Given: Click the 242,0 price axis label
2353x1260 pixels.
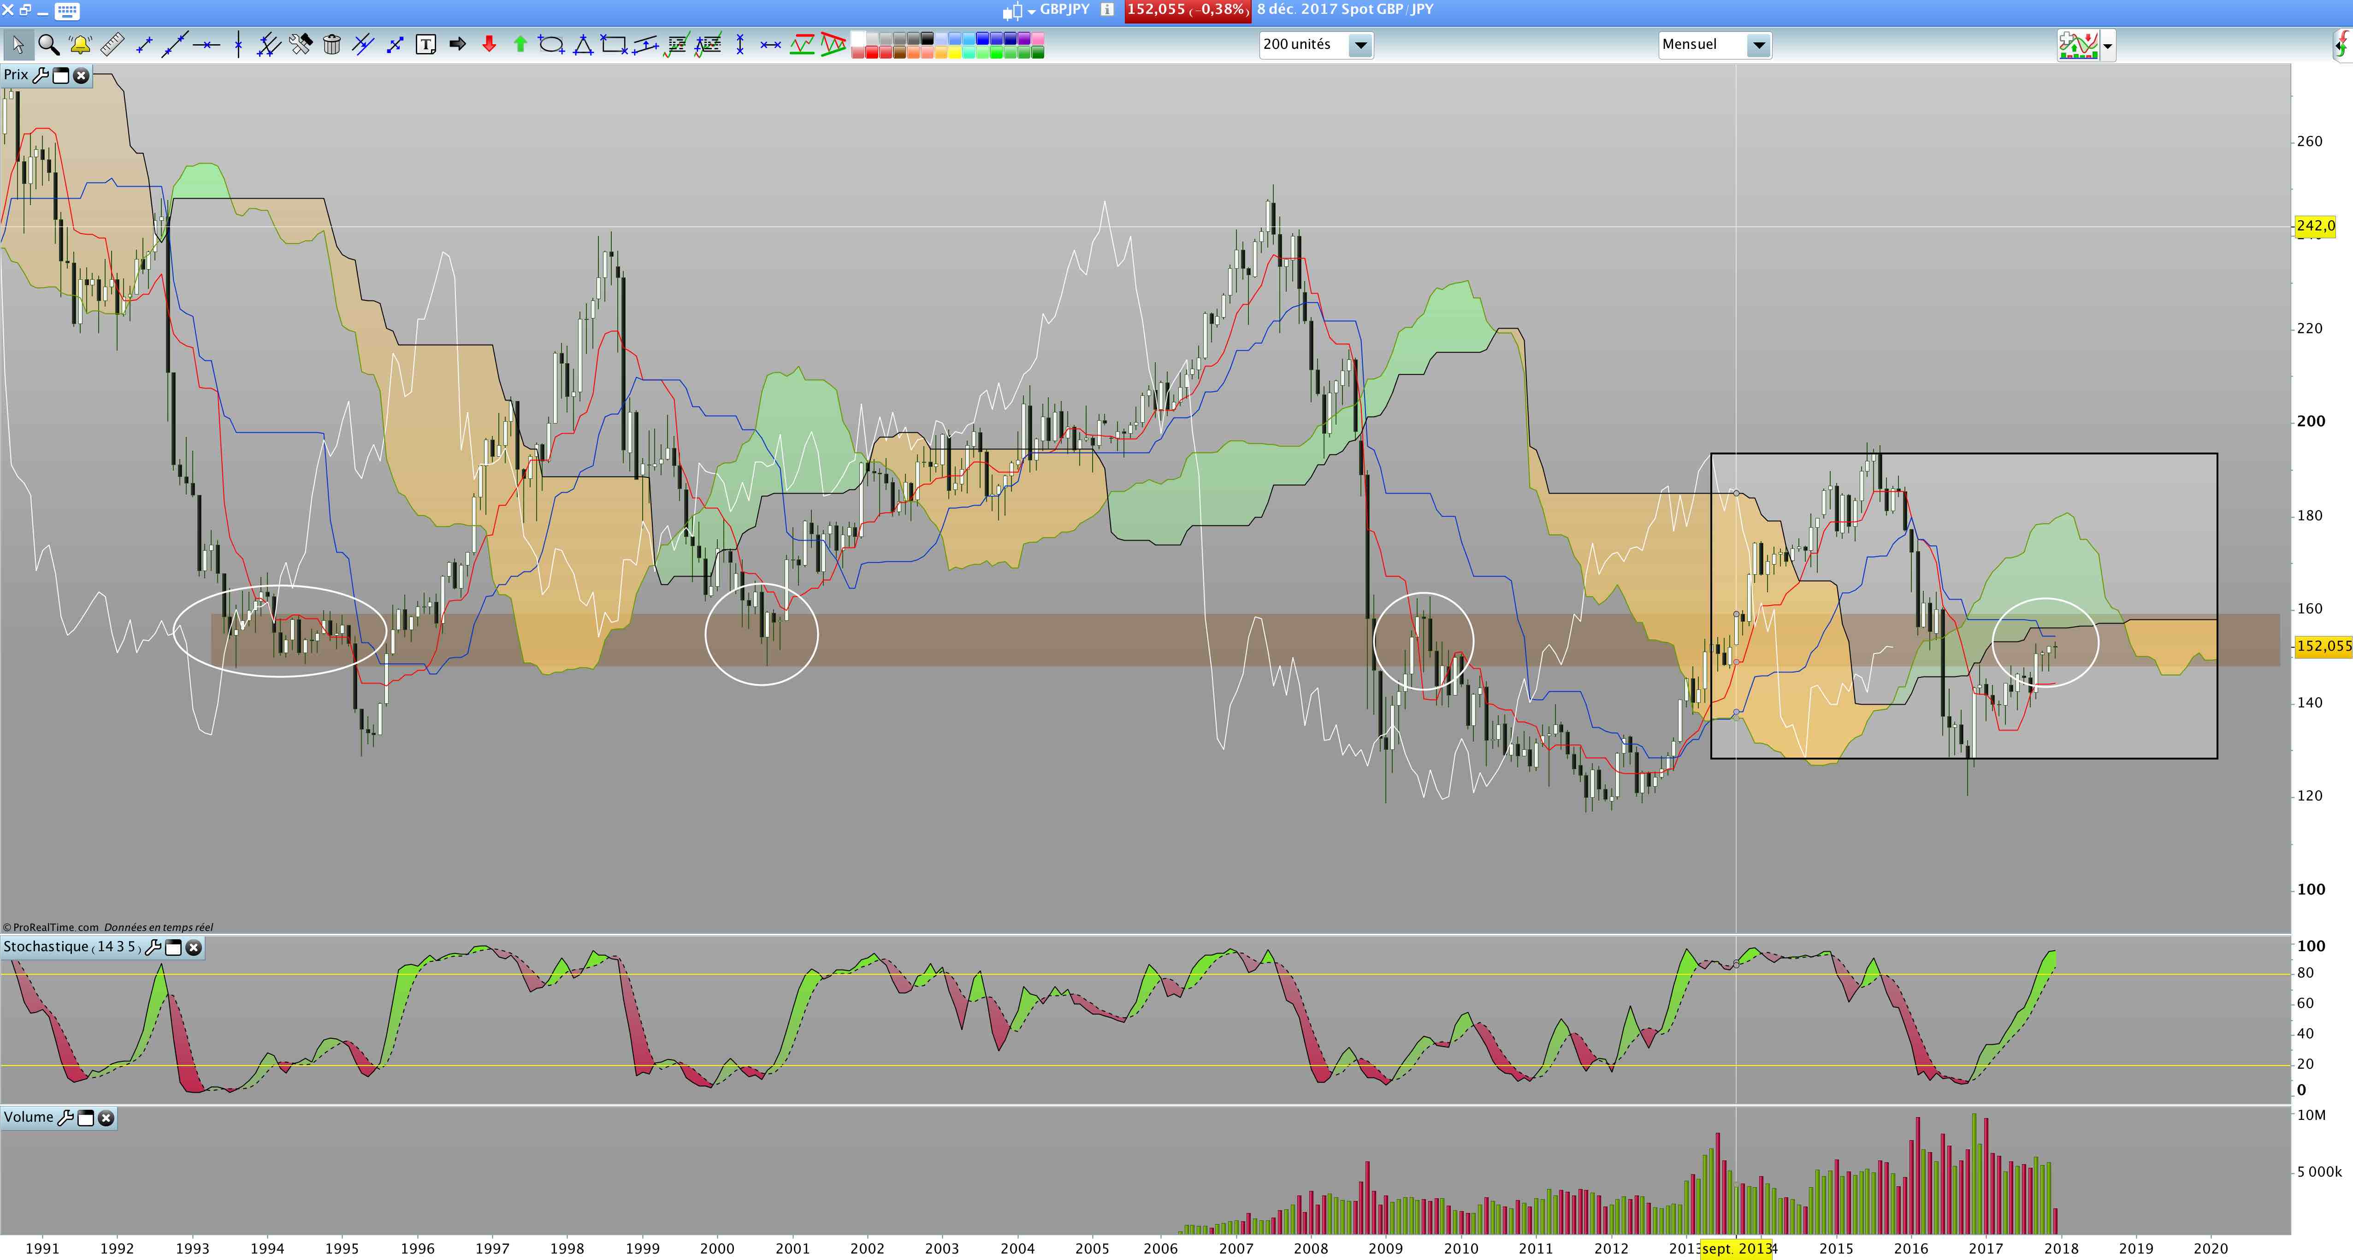Looking at the screenshot, I should click(x=2315, y=225).
